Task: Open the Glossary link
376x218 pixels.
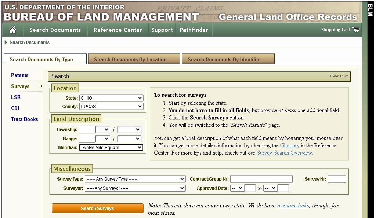Action: tap(290, 145)
